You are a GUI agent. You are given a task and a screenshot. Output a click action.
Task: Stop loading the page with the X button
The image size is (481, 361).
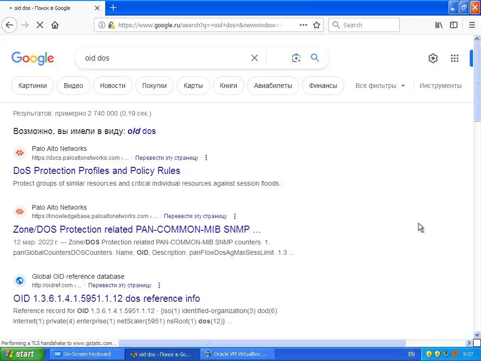(39, 25)
